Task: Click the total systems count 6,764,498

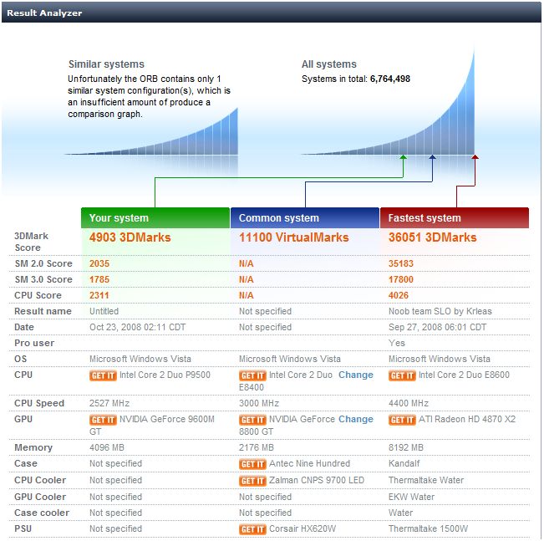Action: [390, 79]
